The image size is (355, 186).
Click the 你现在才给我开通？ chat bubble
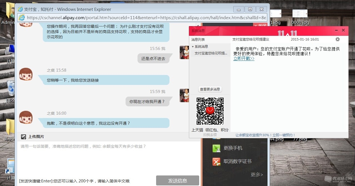tap(147, 102)
